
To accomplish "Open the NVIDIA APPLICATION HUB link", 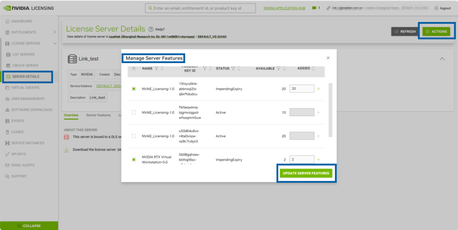I will point(284,8).
